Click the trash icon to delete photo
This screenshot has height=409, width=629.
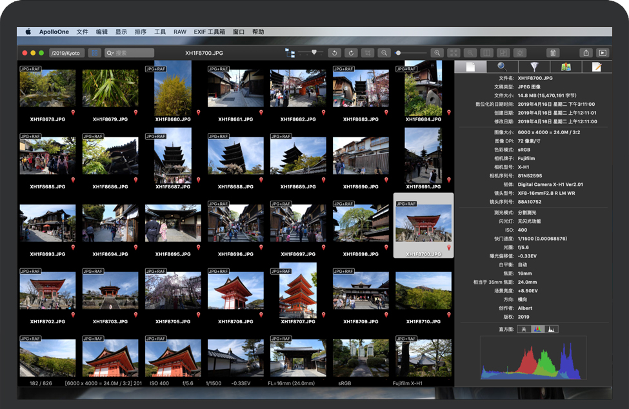point(553,53)
